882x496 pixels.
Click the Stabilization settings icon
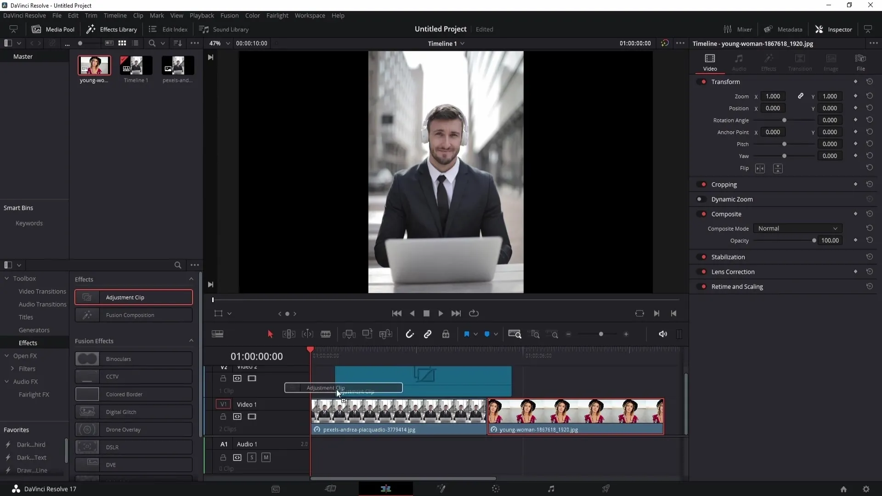871,256
